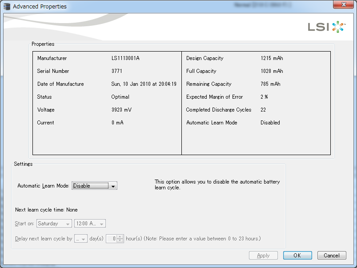Click the Apply button

[x=263, y=256]
